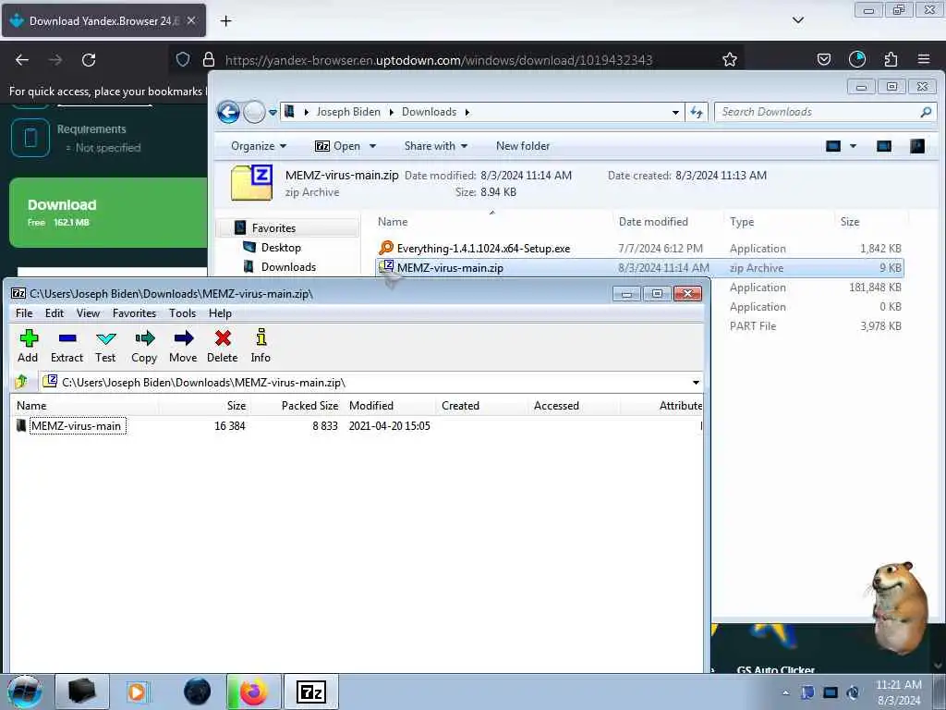Click the green Download button on page
946x710 pixels.
click(x=109, y=213)
